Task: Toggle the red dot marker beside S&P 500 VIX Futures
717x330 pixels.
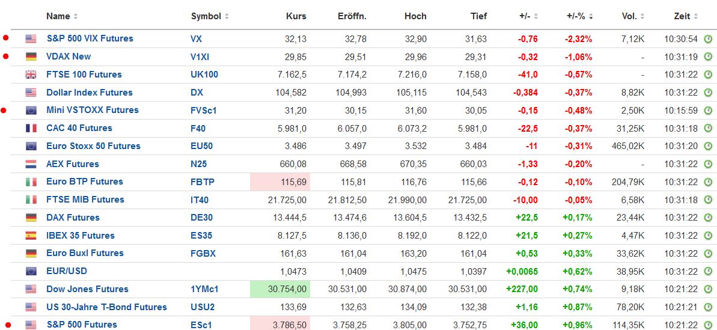Action: pos(6,38)
